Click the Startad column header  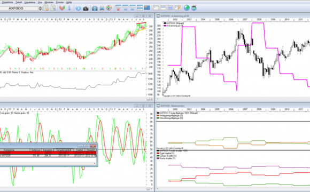point(79,150)
